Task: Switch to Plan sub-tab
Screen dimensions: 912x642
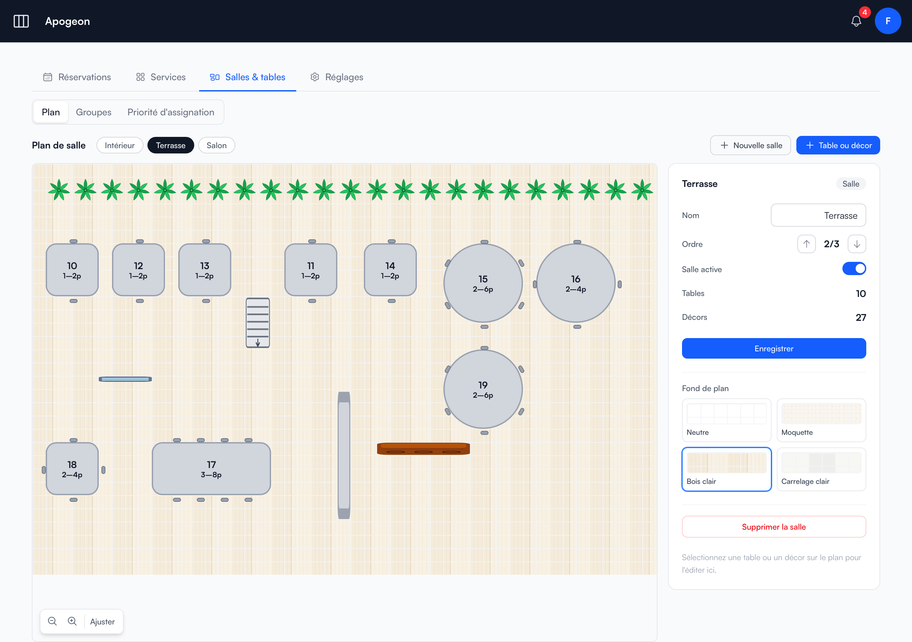Action: pos(51,112)
